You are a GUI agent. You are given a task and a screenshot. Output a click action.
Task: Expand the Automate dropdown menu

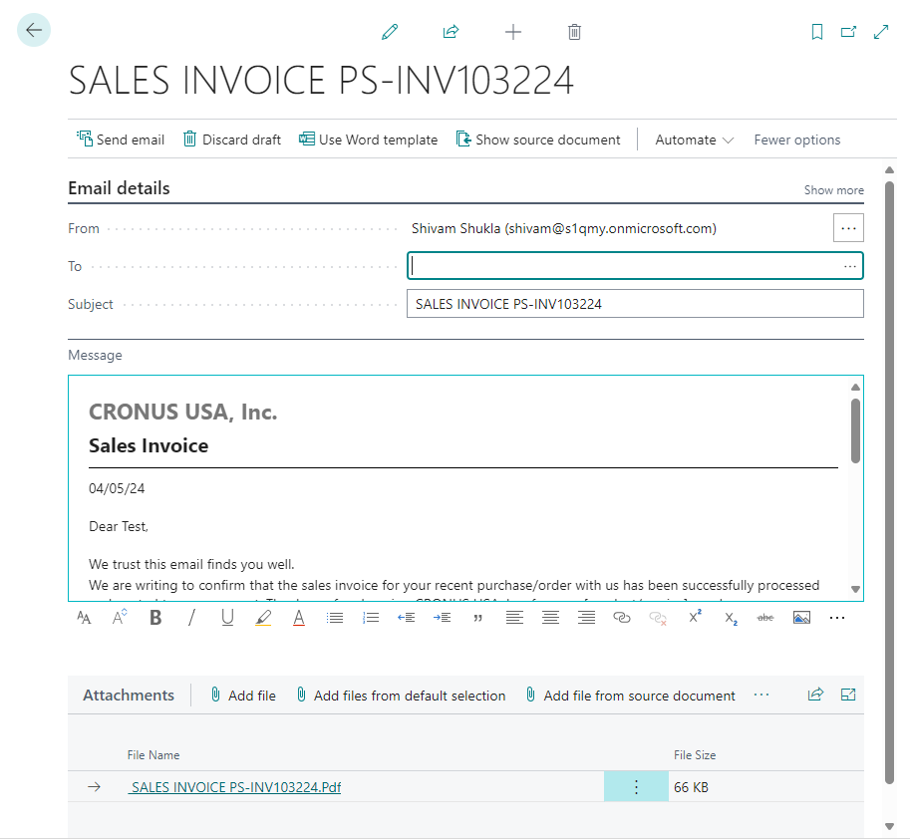click(x=694, y=140)
